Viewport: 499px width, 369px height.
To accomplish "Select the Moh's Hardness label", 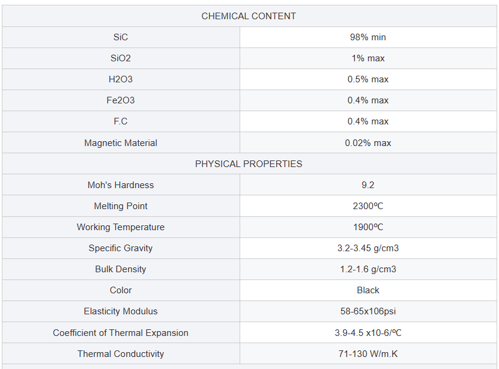I will pyautogui.click(x=121, y=185).
